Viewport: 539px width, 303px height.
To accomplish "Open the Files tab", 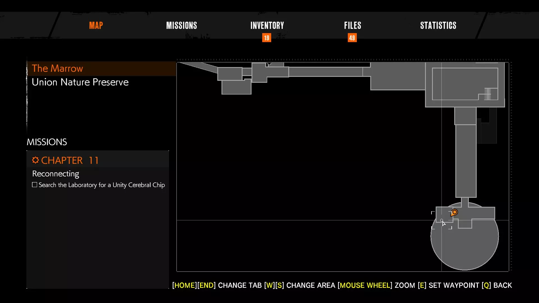I will click(x=352, y=26).
